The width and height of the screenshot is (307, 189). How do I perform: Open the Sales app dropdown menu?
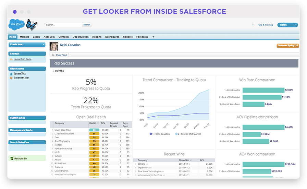click(x=287, y=25)
